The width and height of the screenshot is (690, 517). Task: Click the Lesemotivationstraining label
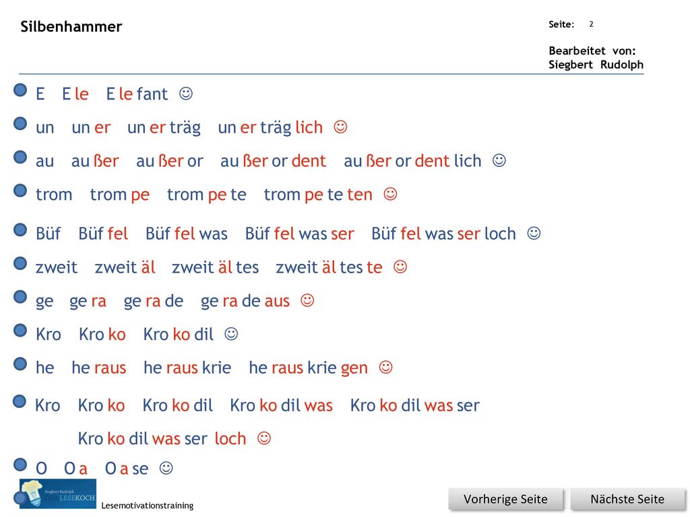(x=148, y=506)
